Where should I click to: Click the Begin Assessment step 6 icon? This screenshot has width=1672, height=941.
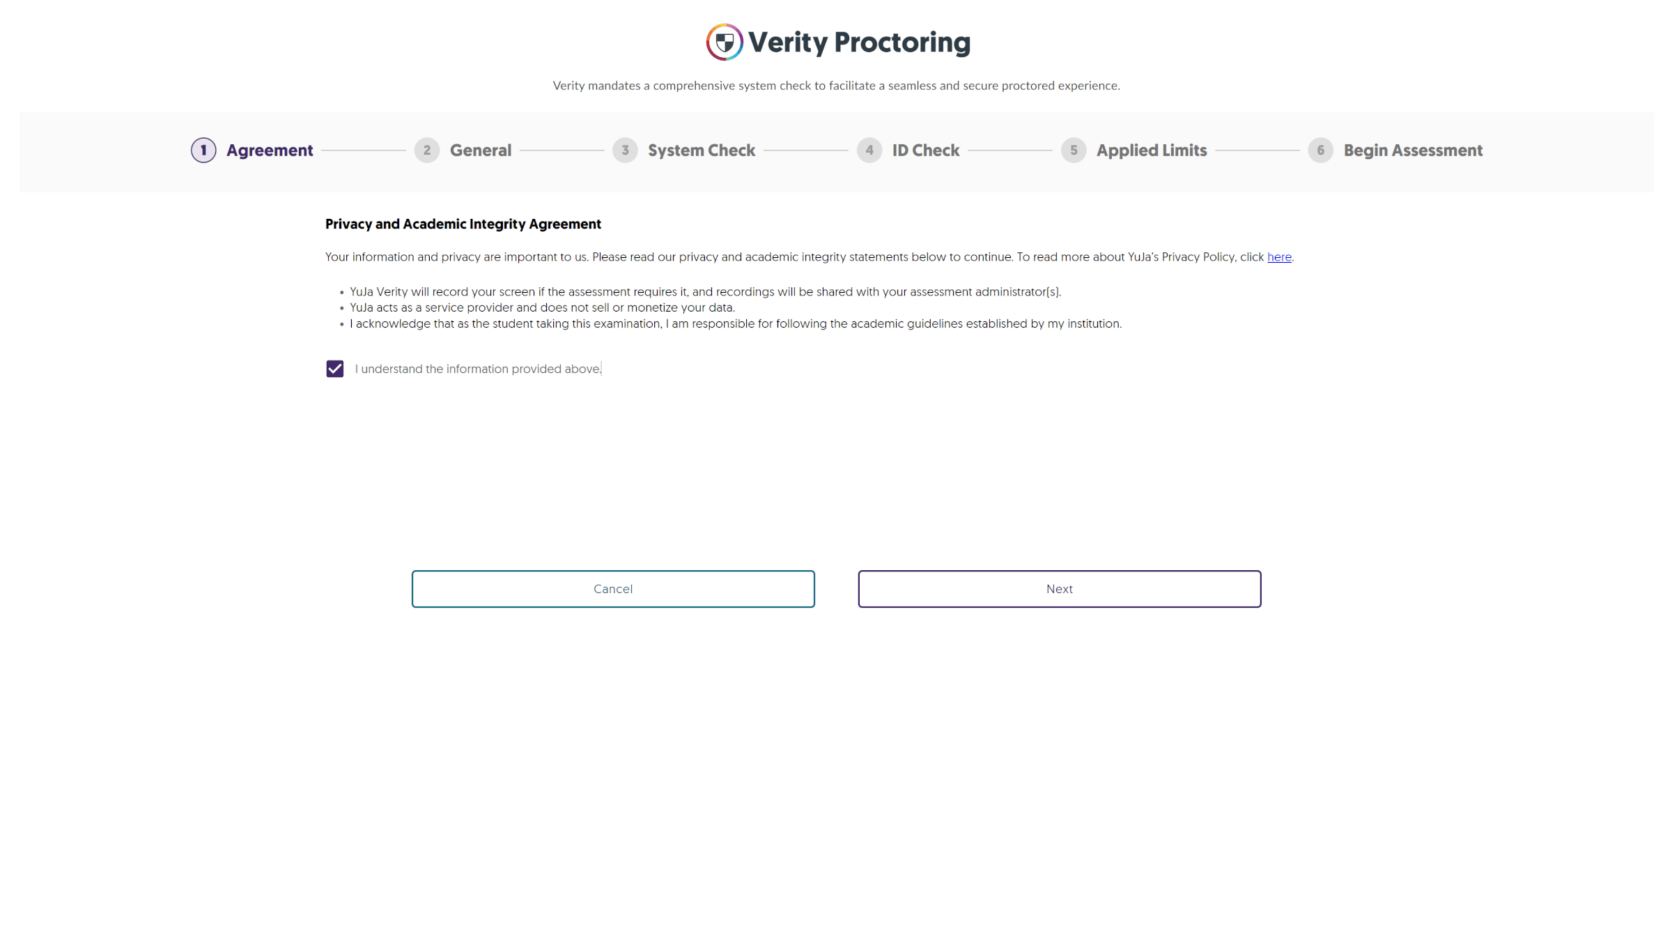(x=1321, y=149)
